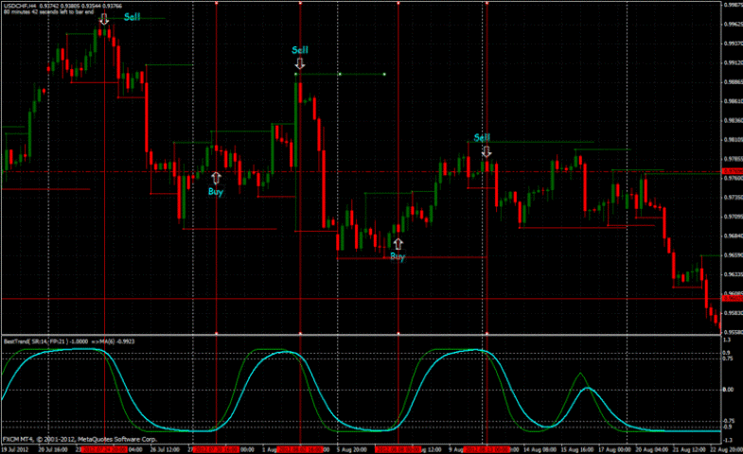Click the up arrow above the first Buy label
Image resolution: width=743 pixels, height=454 pixels.
(216, 178)
